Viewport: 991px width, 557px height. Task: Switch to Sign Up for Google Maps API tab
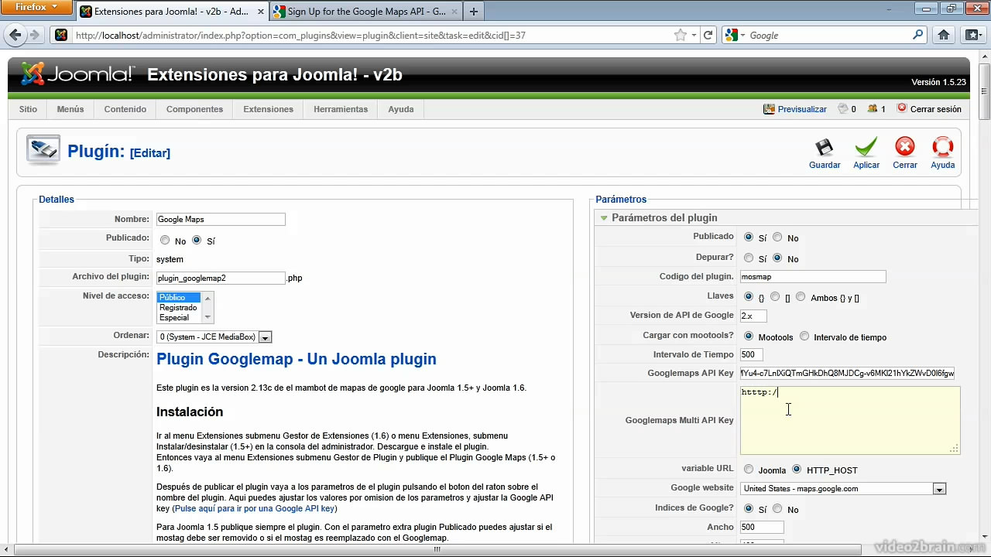pyautogui.click(x=366, y=12)
